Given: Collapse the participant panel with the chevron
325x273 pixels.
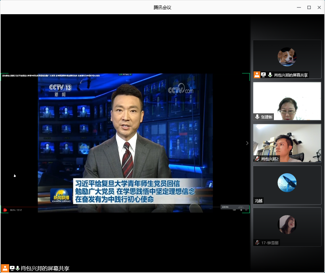Looking at the screenshot, I should click(x=247, y=143).
